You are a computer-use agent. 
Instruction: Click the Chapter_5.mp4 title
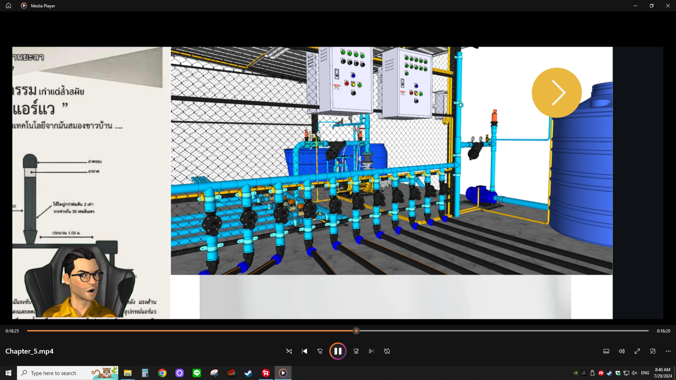pos(29,351)
